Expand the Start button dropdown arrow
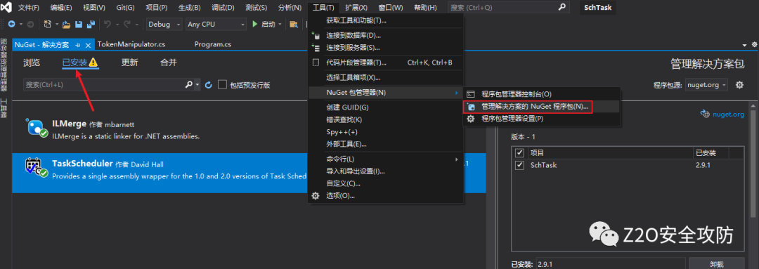This screenshot has height=269, width=759. pyautogui.click(x=279, y=24)
